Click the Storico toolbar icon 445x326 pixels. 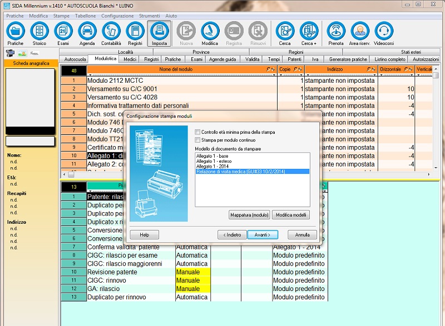(x=39, y=33)
